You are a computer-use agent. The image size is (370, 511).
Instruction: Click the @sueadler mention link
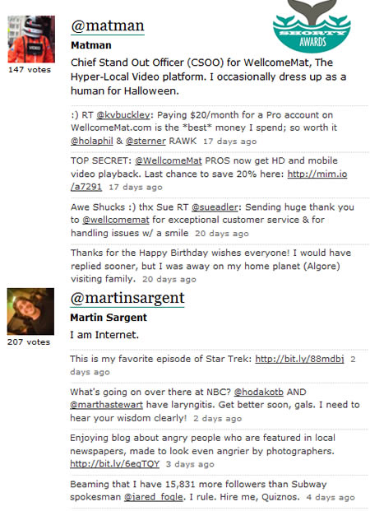click(215, 207)
